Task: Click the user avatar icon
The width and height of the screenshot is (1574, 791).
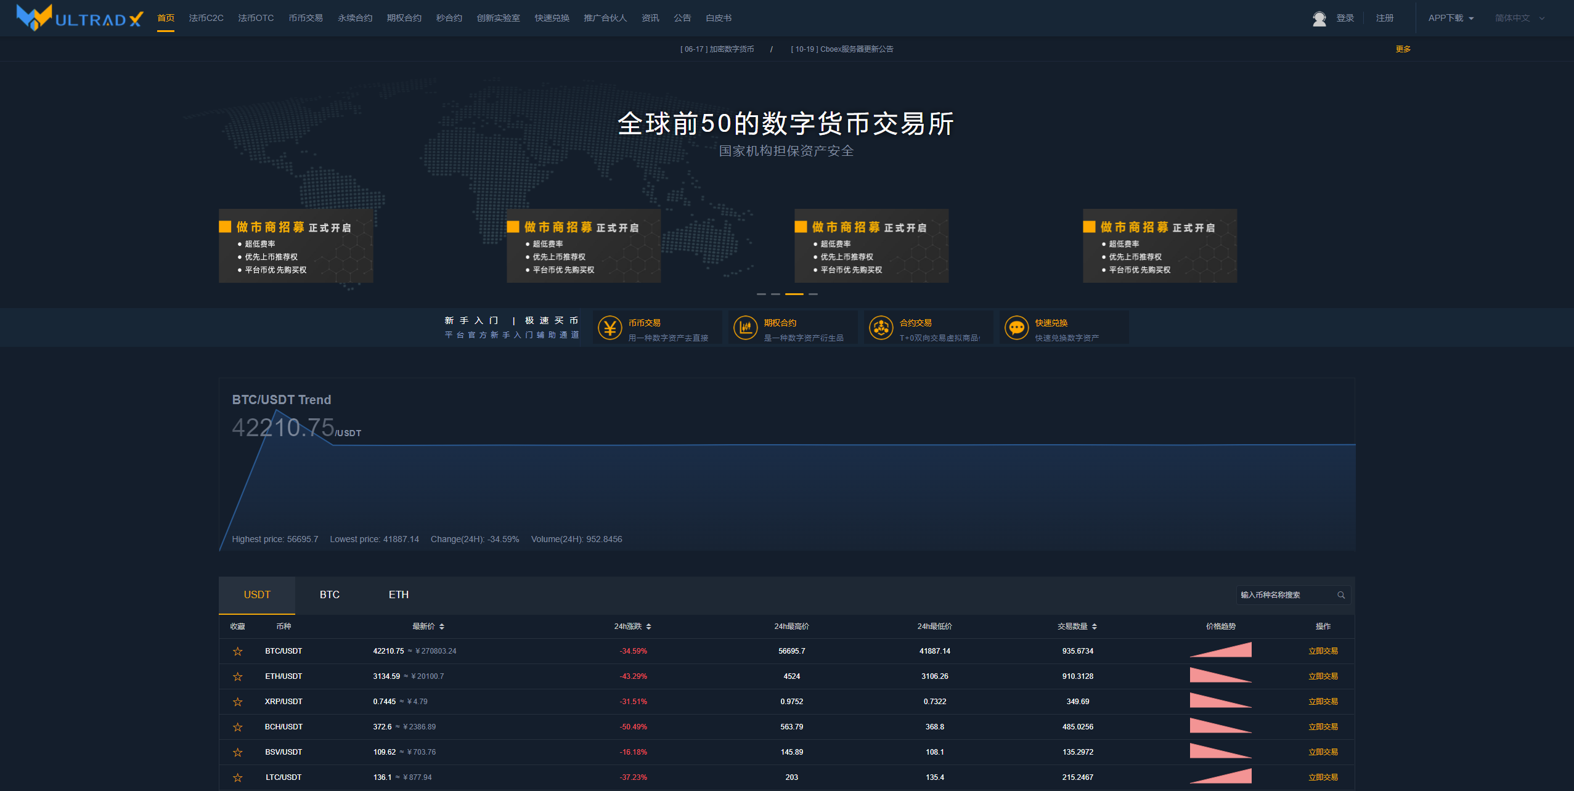Action: [x=1319, y=18]
